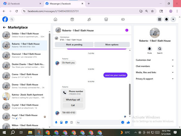Mute the Roberto conversation

click(x=150, y=49)
